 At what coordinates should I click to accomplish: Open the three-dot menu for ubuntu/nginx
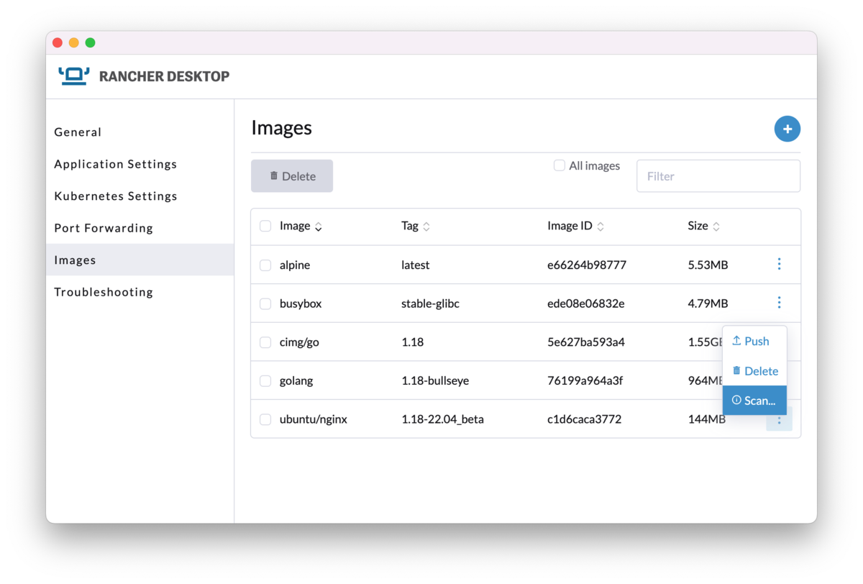point(779,419)
